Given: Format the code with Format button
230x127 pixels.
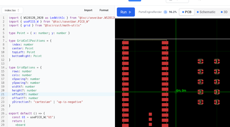Looking at the screenshot, I should pyautogui.click(x=104, y=10).
